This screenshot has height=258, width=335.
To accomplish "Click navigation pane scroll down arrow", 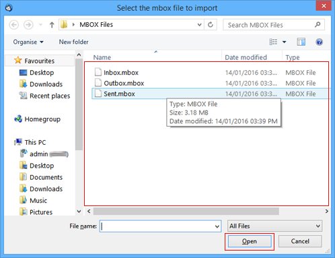I will [x=79, y=212].
